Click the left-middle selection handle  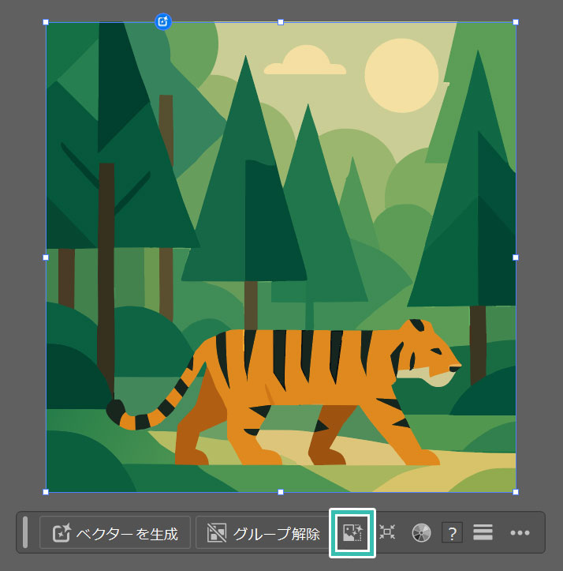coord(46,257)
